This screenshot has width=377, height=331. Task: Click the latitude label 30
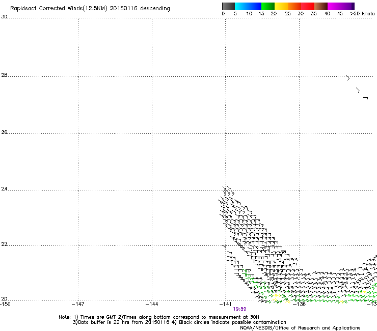tap(4, 17)
